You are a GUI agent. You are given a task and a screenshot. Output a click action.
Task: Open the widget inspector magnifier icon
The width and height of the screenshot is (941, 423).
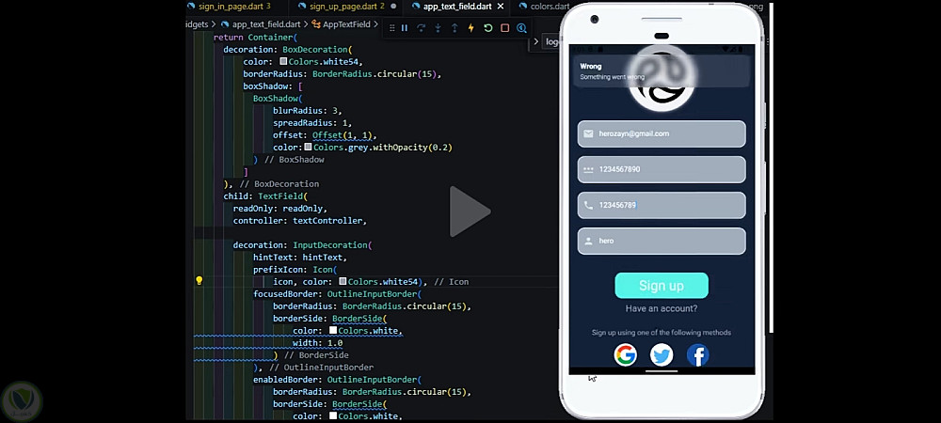point(521,28)
